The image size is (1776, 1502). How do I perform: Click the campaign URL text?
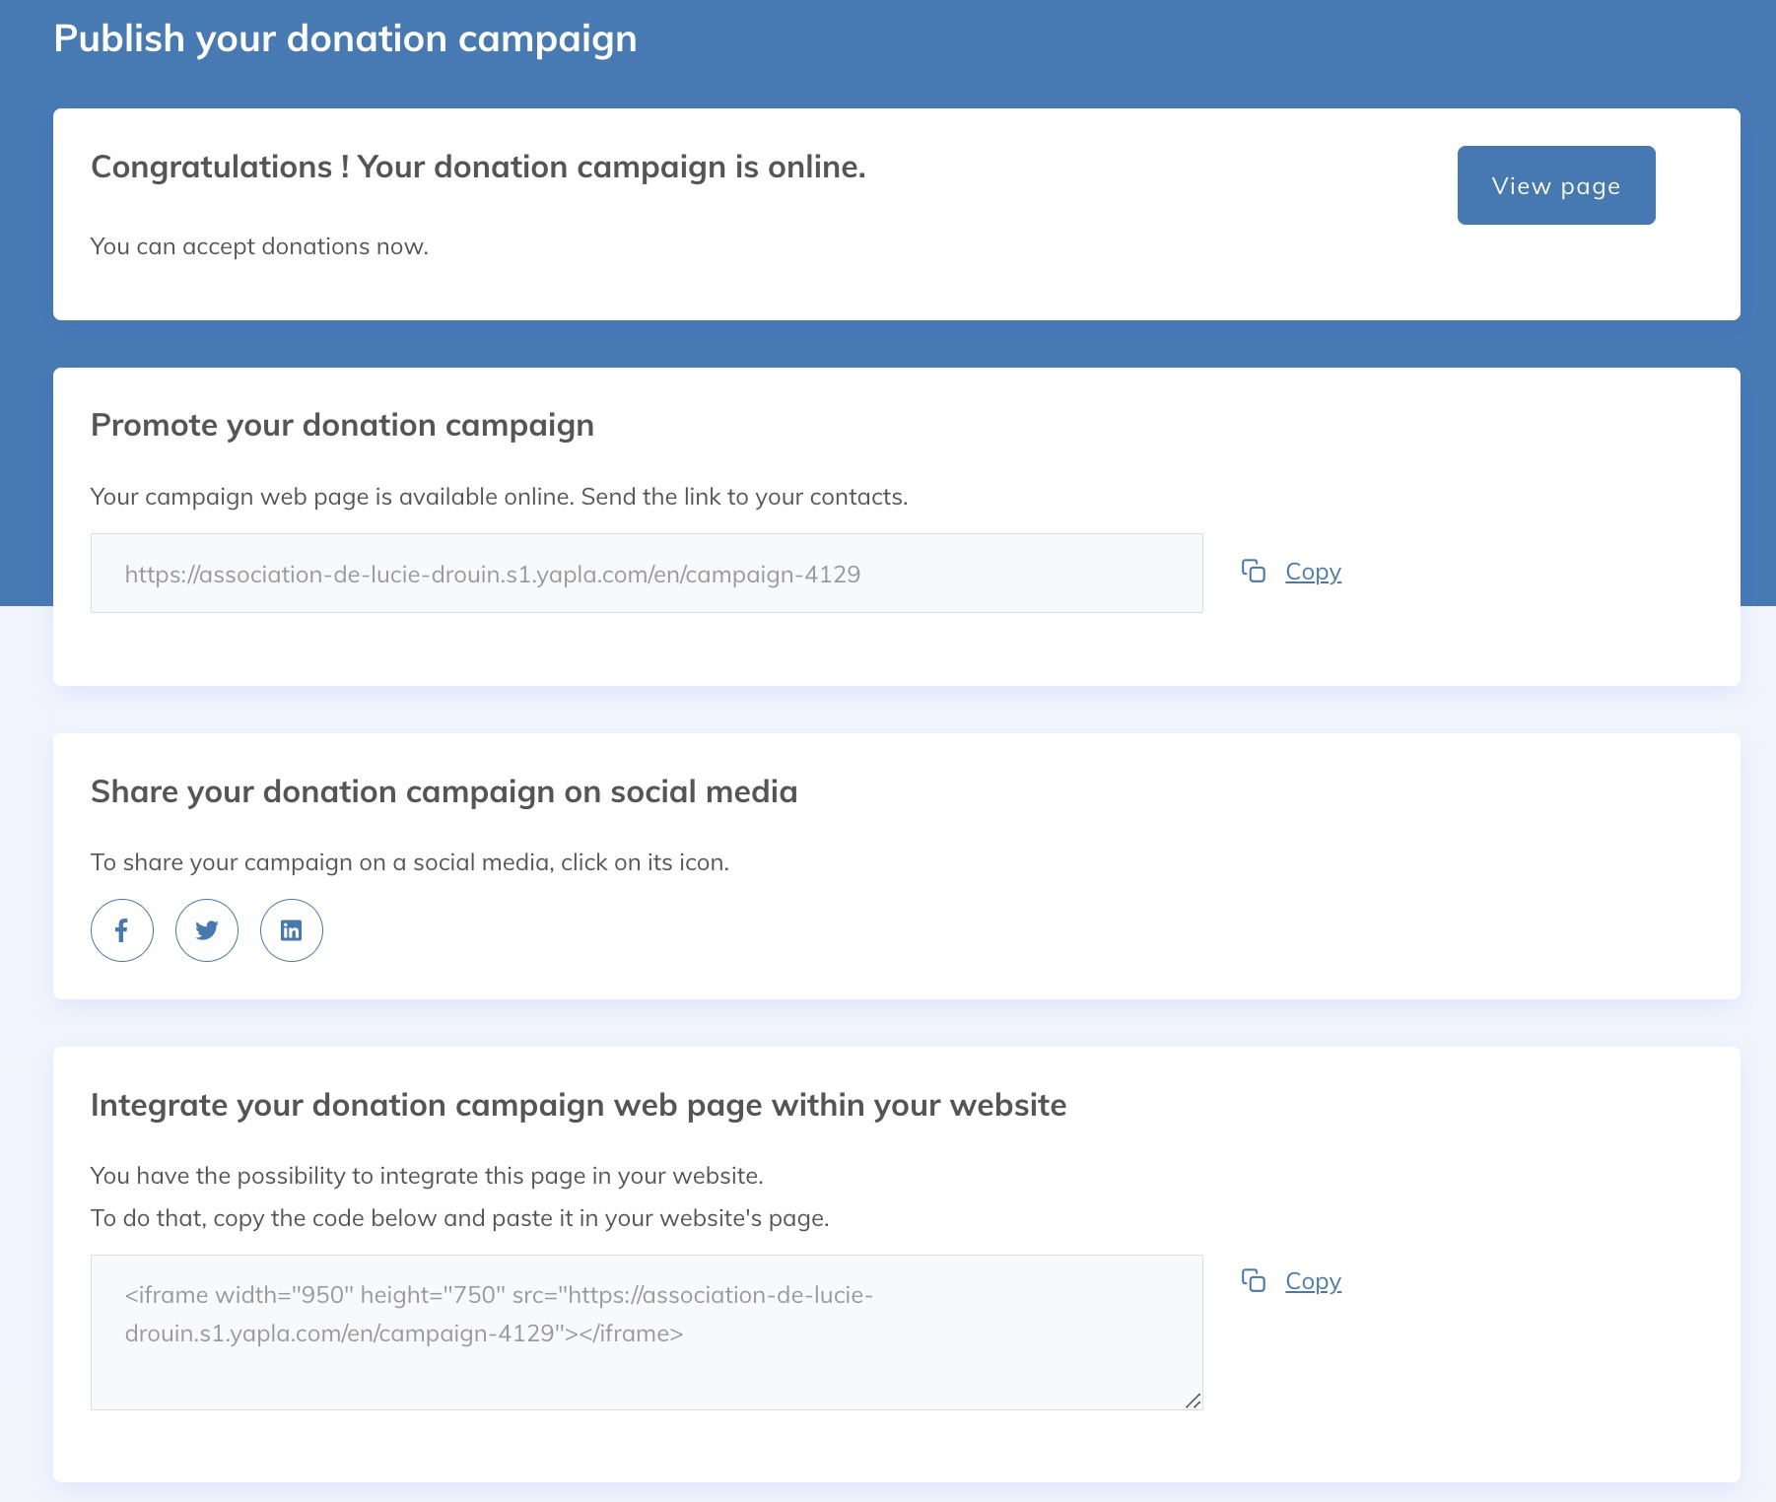tap(492, 573)
